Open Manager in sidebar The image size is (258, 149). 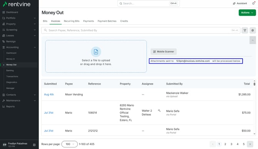pos(10,88)
